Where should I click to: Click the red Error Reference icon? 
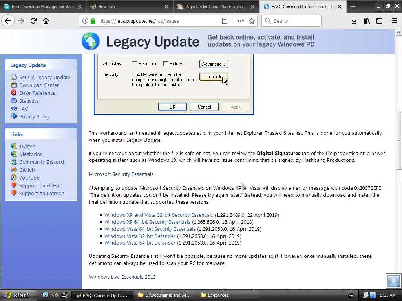[x=14, y=92]
